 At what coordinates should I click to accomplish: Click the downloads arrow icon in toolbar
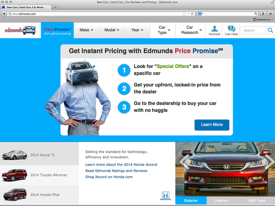(263, 14)
